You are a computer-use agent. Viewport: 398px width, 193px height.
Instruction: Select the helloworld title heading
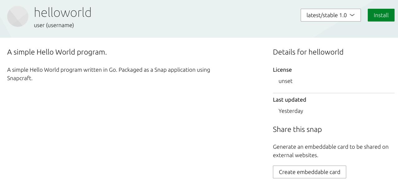[62, 13]
